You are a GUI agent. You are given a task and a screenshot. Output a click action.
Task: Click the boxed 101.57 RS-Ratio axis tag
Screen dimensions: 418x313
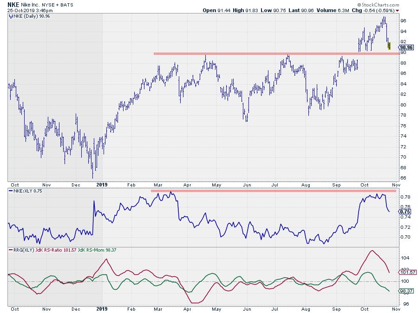click(x=408, y=272)
